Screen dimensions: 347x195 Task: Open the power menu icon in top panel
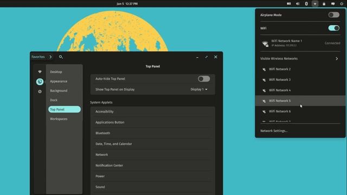click(342, 4)
